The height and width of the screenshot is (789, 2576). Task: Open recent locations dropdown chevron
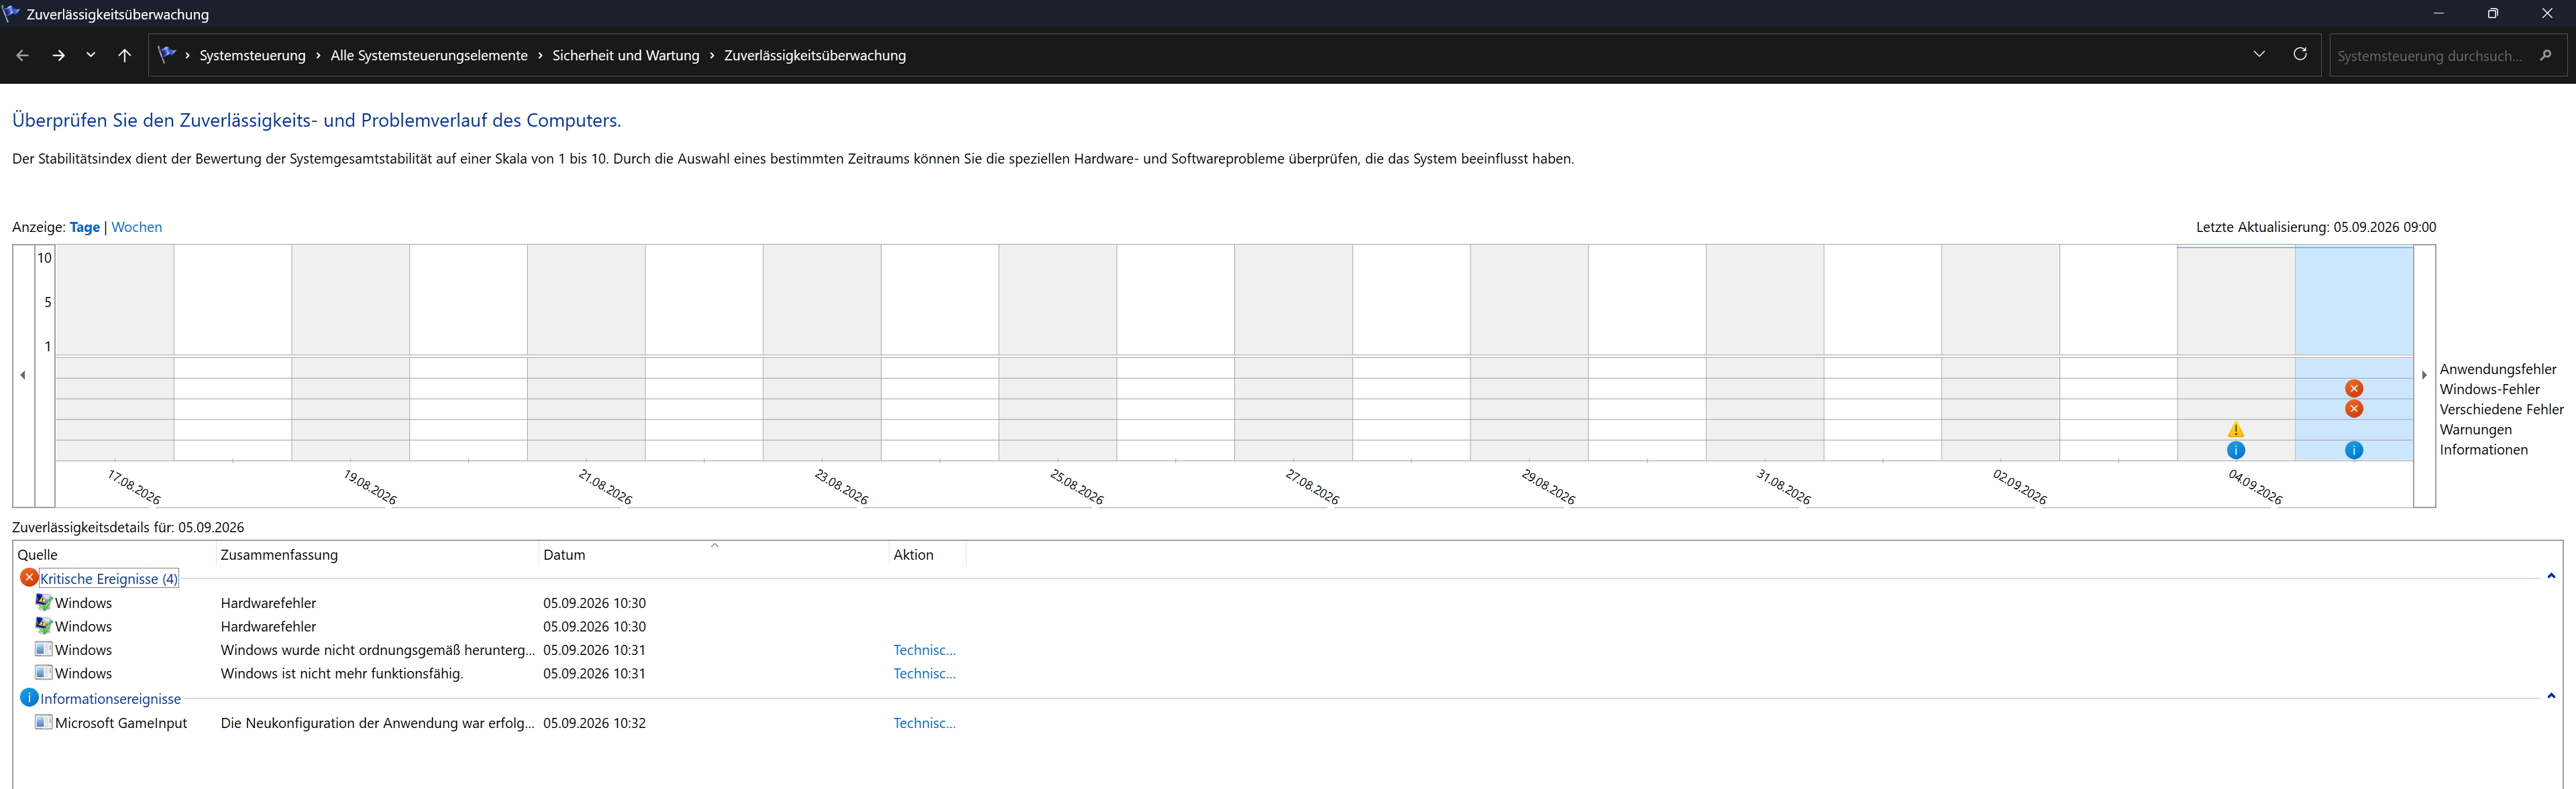[91, 56]
